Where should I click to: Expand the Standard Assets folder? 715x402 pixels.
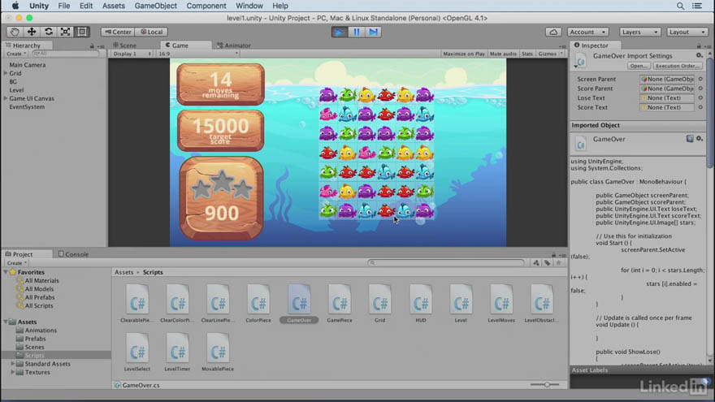(x=13, y=364)
